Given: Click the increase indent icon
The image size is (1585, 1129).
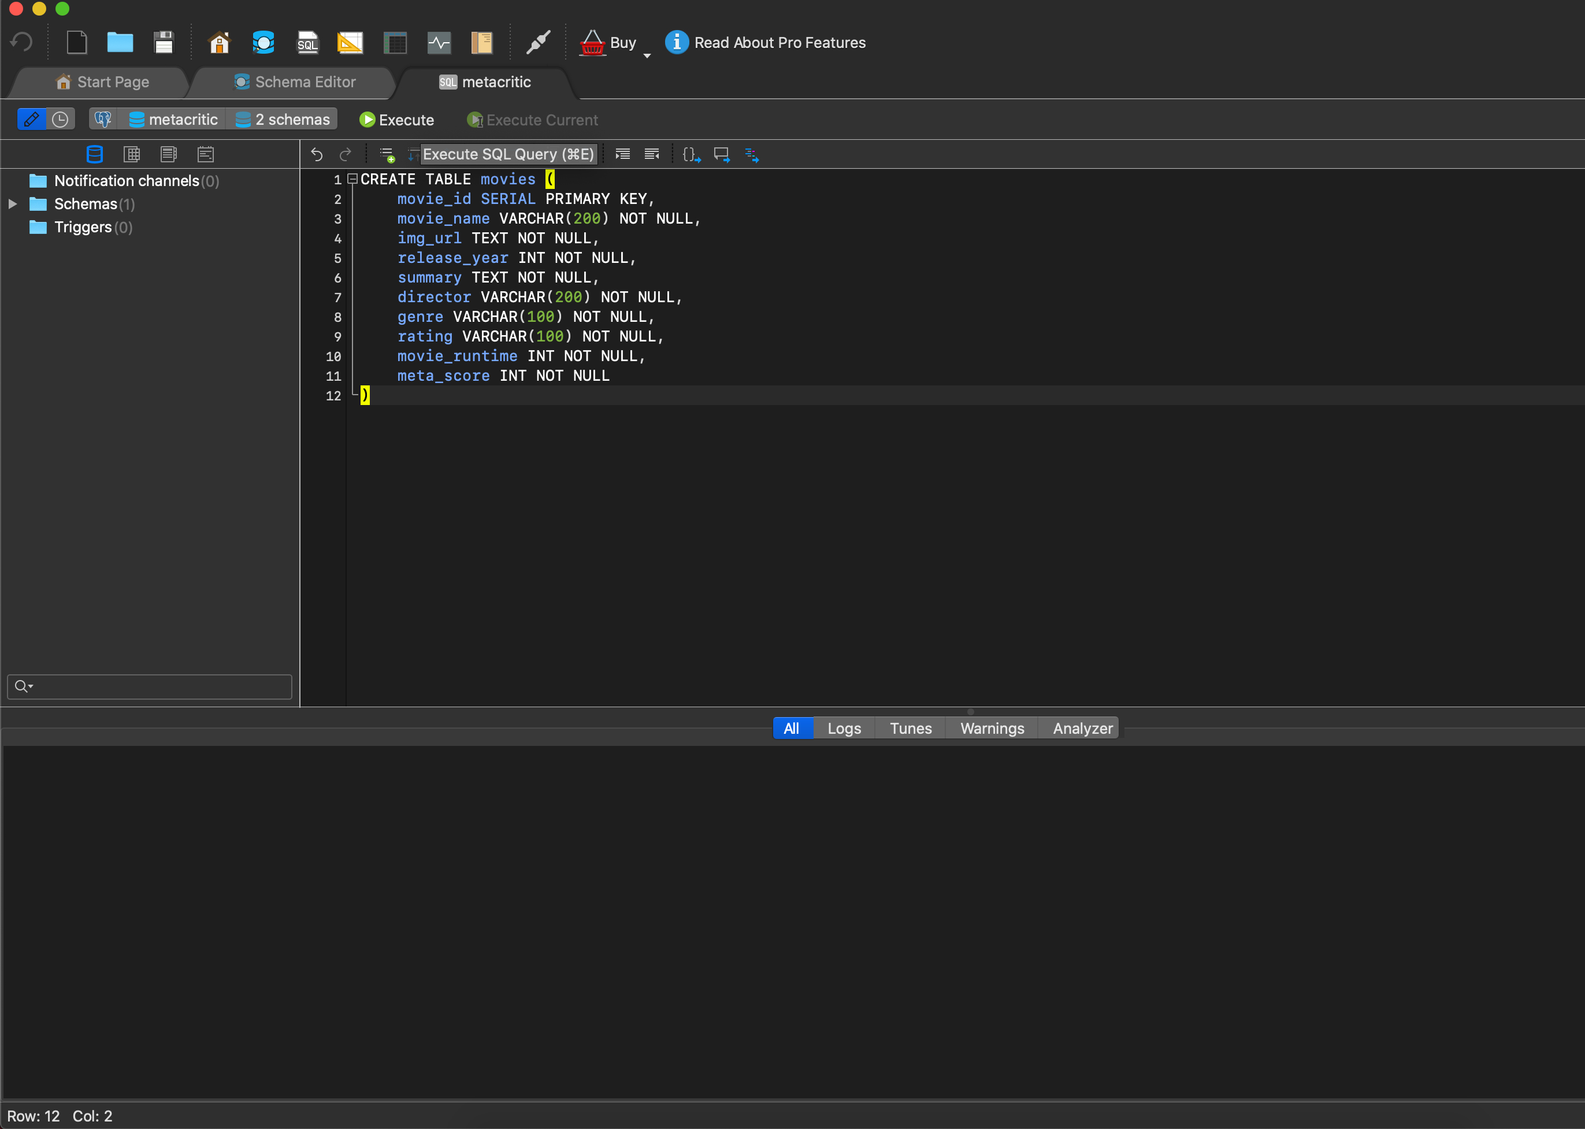Looking at the screenshot, I should (623, 154).
